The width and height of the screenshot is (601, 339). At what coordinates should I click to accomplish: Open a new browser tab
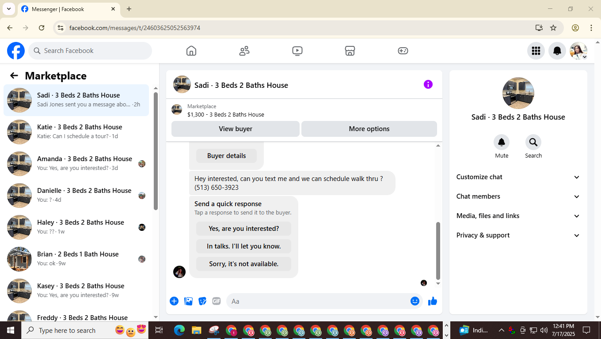click(x=129, y=9)
